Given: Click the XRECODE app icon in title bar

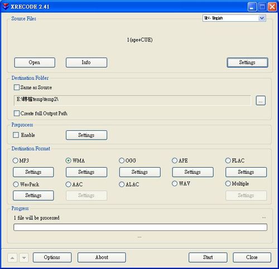Looking at the screenshot, I should pos(5,7).
